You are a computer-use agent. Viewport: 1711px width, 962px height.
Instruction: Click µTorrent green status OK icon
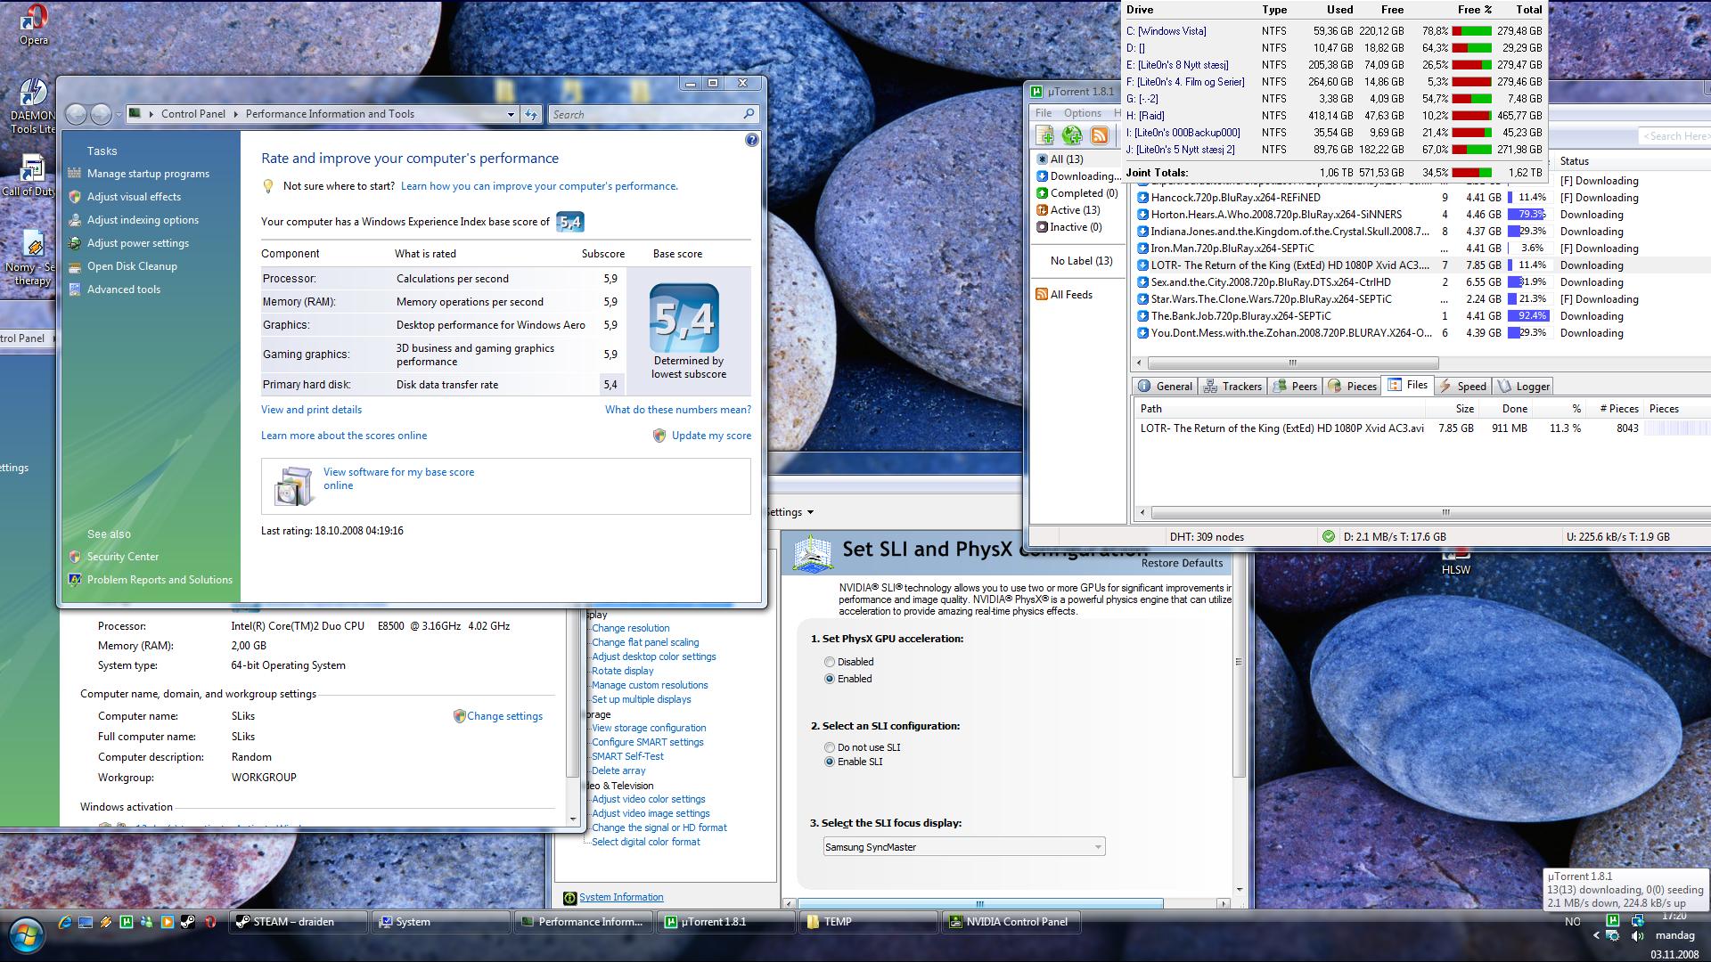click(x=1329, y=536)
